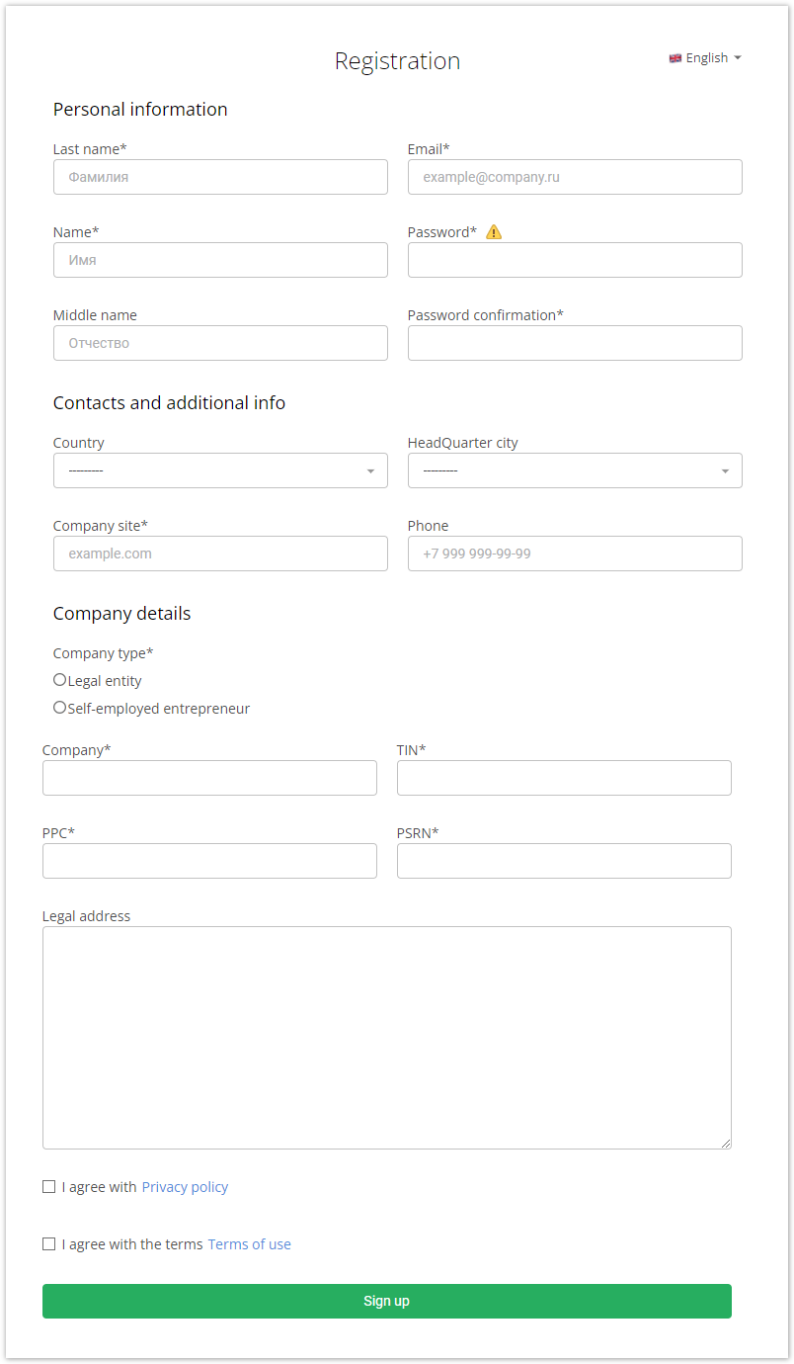This screenshot has width=794, height=1364.
Task: Focus the Phone number field
Action: [x=575, y=554]
